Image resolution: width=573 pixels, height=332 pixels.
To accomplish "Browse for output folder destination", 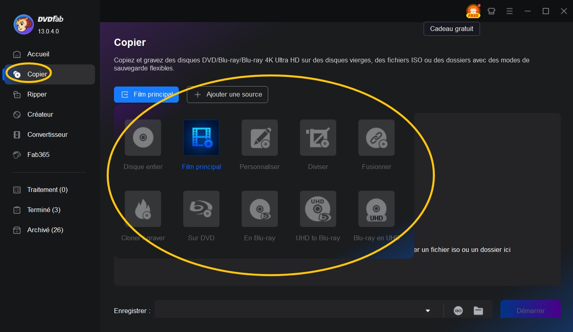I will 478,310.
